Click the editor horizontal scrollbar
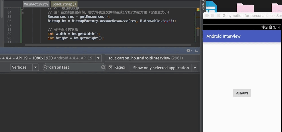The height and width of the screenshot is (132, 282). point(108,45)
